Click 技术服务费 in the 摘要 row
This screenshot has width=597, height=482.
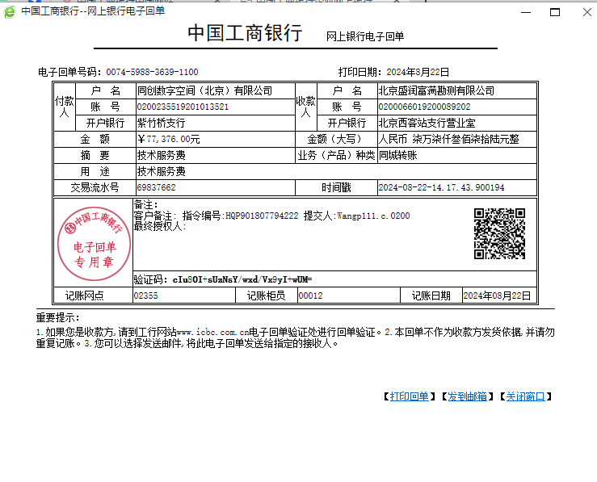point(161,155)
